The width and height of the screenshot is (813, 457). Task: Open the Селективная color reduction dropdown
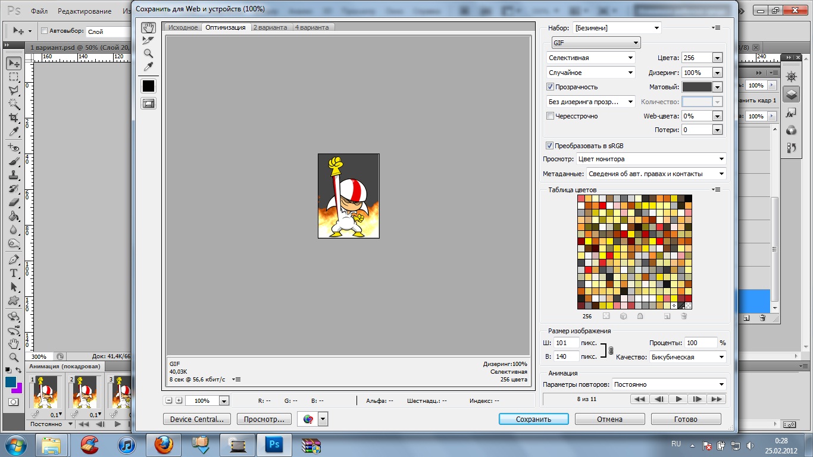(591, 58)
